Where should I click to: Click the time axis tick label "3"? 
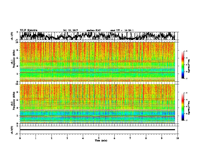point(67,138)
